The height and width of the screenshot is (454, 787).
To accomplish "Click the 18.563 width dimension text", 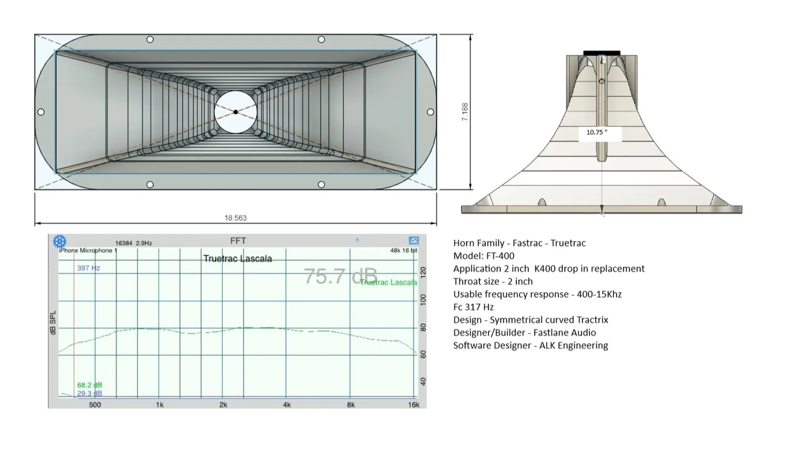I will point(235,218).
